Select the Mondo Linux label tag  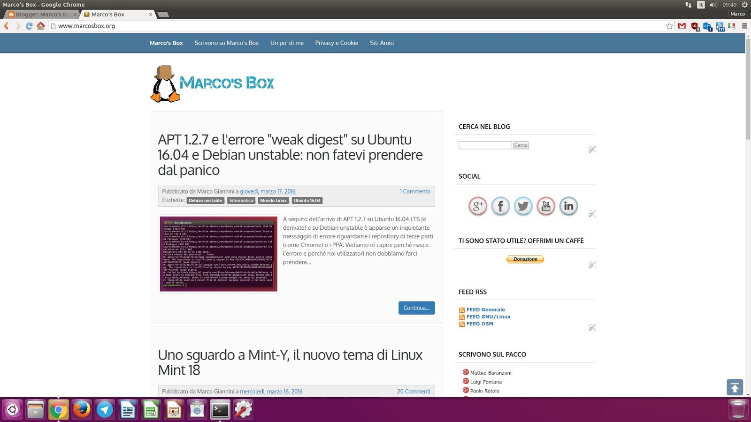pyautogui.click(x=274, y=200)
